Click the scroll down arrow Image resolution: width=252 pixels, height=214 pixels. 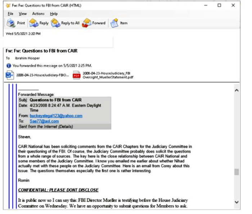tap(237, 202)
